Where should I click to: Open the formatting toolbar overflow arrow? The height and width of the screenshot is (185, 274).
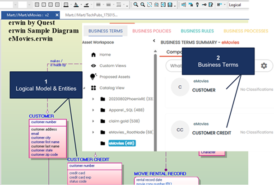[127, 5]
